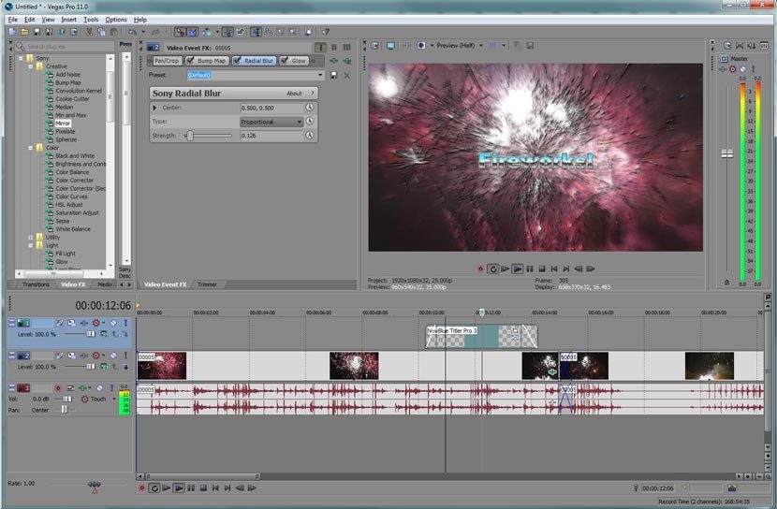Click the What's This help icon
This screenshot has width=777, height=509.
click(x=326, y=32)
